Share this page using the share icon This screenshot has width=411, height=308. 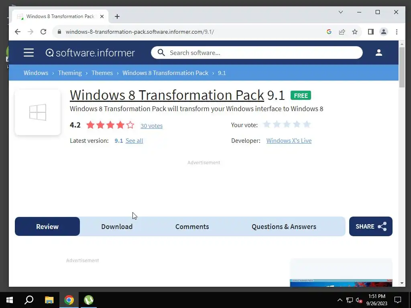click(342, 32)
